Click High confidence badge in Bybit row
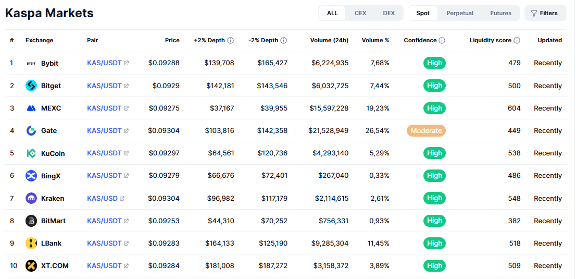This screenshot has width=576, height=279. click(434, 63)
